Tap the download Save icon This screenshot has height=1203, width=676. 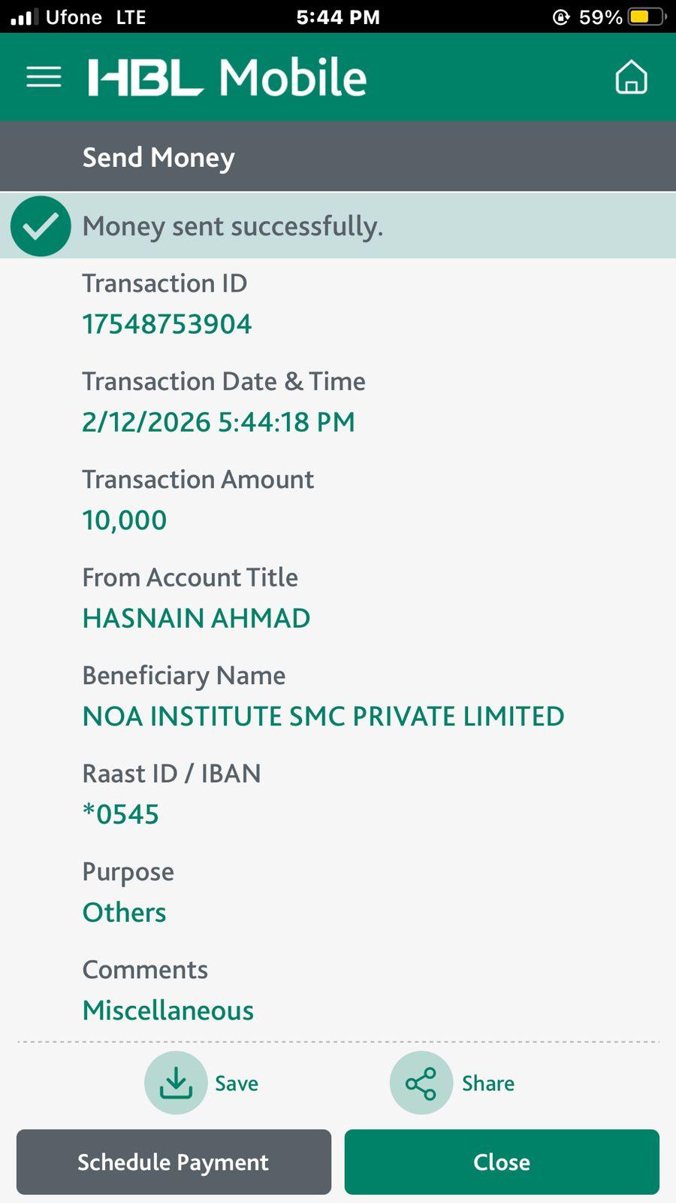tap(176, 1083)
